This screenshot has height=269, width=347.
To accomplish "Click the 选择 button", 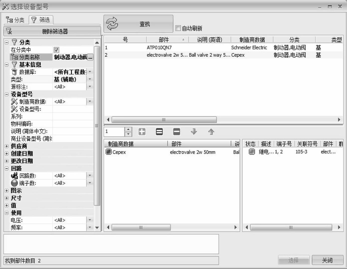I will pos(294,260).
